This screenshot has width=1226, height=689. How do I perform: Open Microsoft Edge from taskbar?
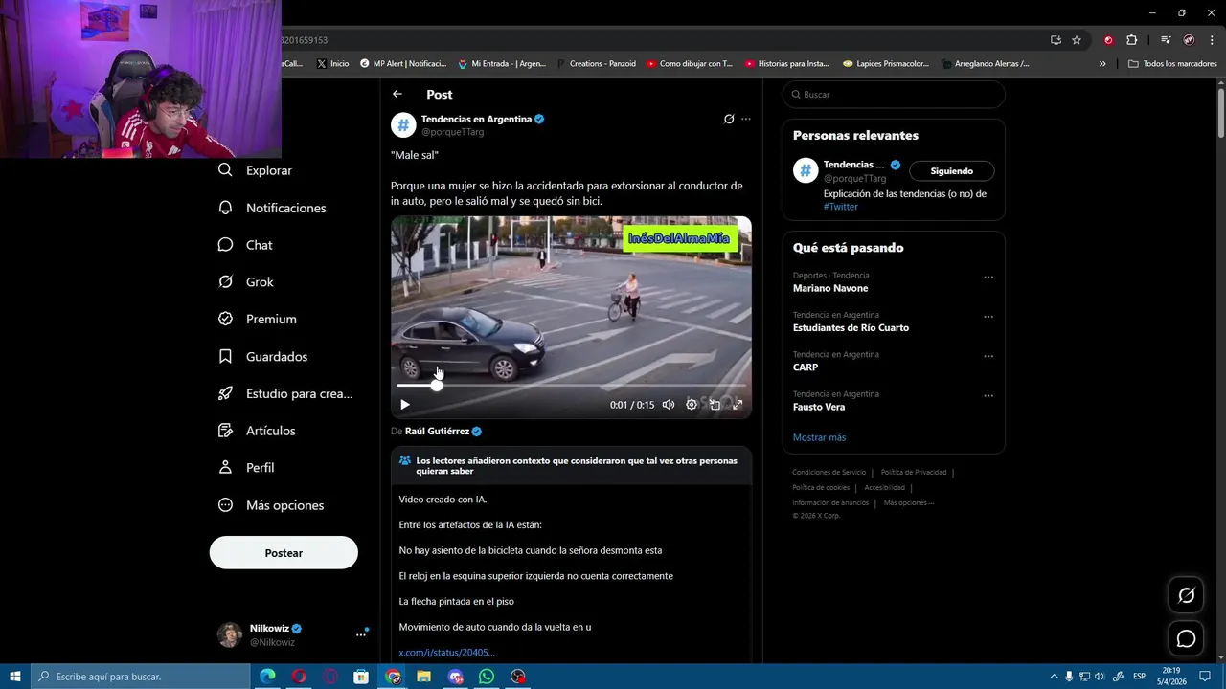click(x=267, y=677)
